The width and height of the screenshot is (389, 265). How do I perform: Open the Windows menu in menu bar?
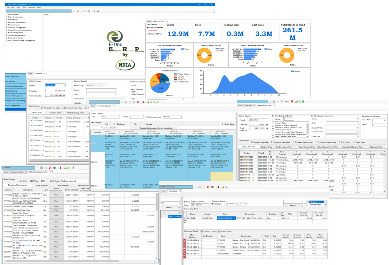click(x=31, y=7)
